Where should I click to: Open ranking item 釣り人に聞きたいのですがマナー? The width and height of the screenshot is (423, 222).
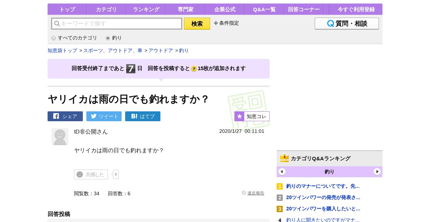click(x=323, y=220)
